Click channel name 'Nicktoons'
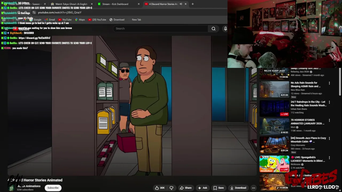The image size is (342, 192). pyautogui.click(x=296, y=164)
